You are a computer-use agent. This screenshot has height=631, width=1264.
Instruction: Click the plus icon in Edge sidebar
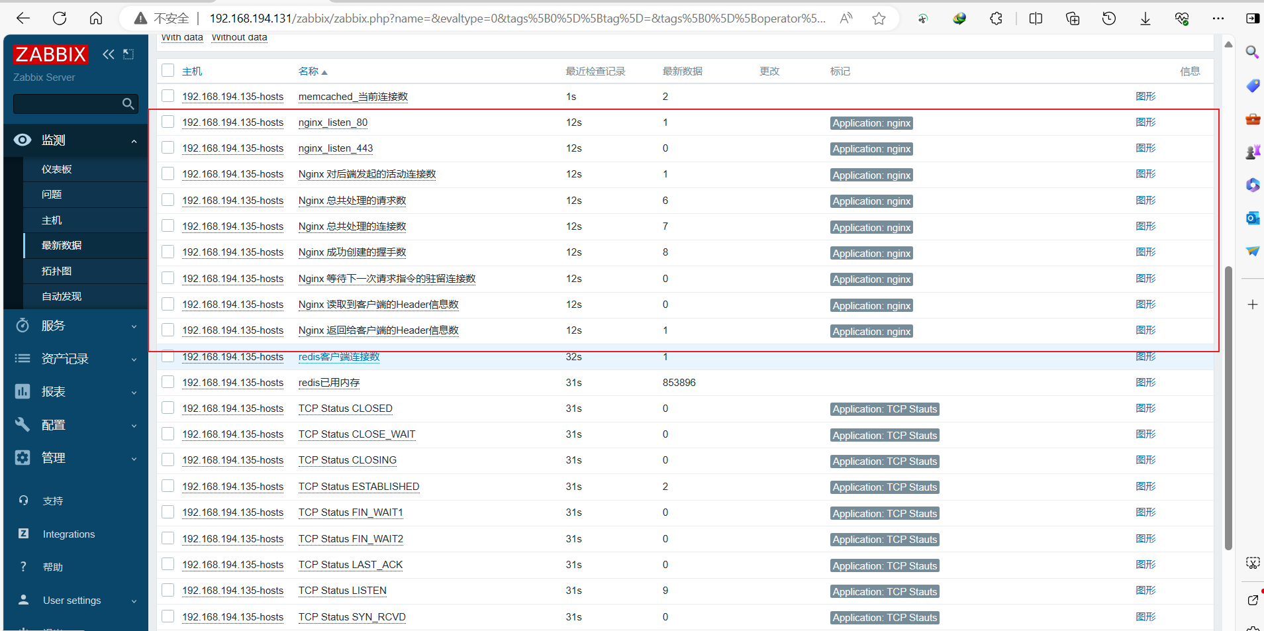[x=1252, y=305]
